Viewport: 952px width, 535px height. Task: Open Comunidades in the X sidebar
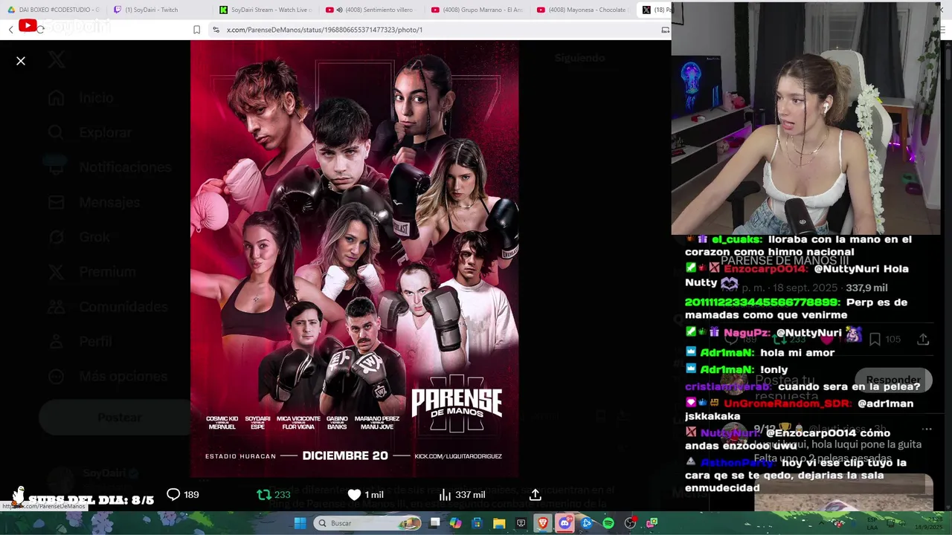[108, 307]
